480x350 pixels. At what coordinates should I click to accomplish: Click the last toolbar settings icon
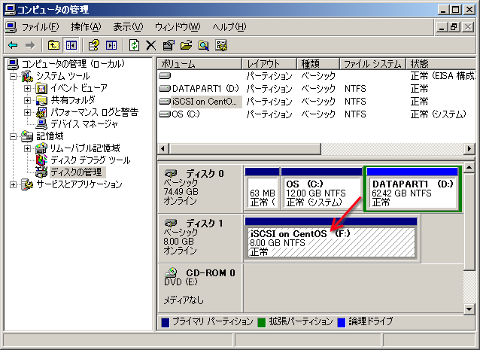click(x=221, y=46)
